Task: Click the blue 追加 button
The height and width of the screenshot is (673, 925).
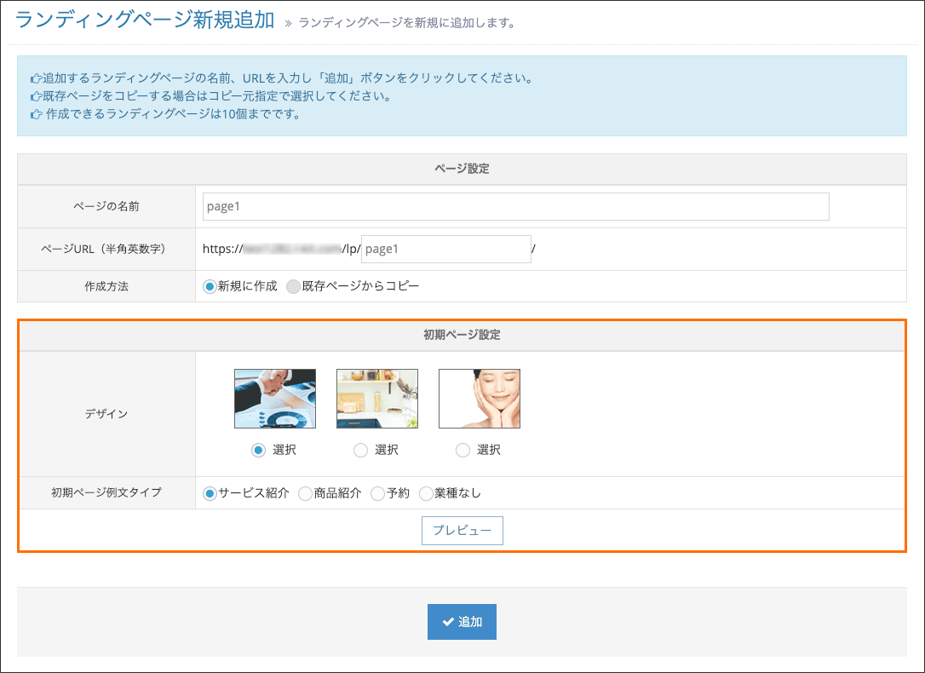Action: point(462,622)
